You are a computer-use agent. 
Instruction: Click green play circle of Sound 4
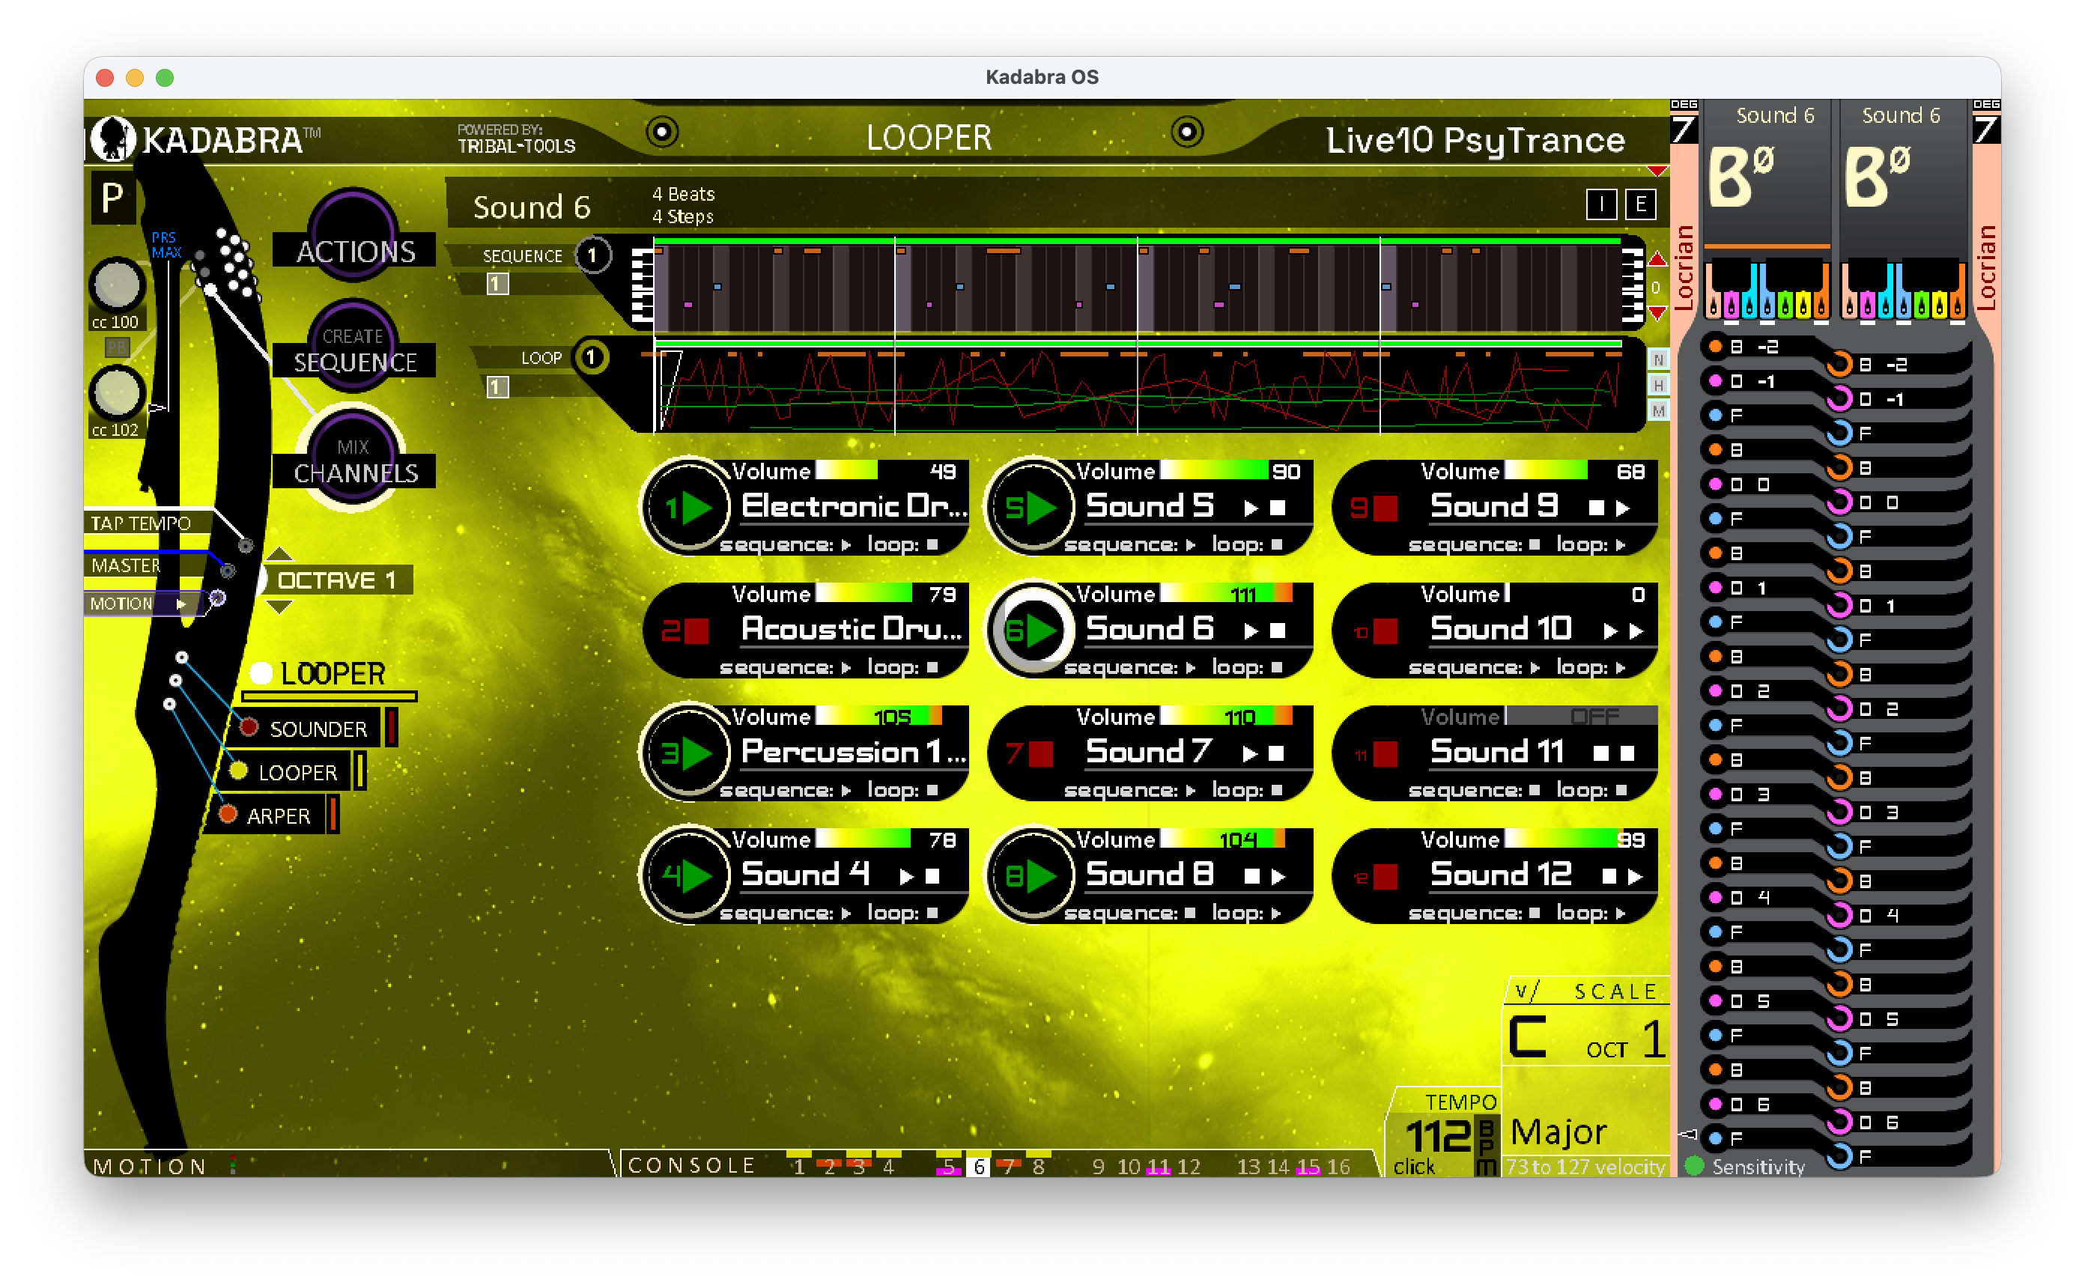[x=688, y=877]
